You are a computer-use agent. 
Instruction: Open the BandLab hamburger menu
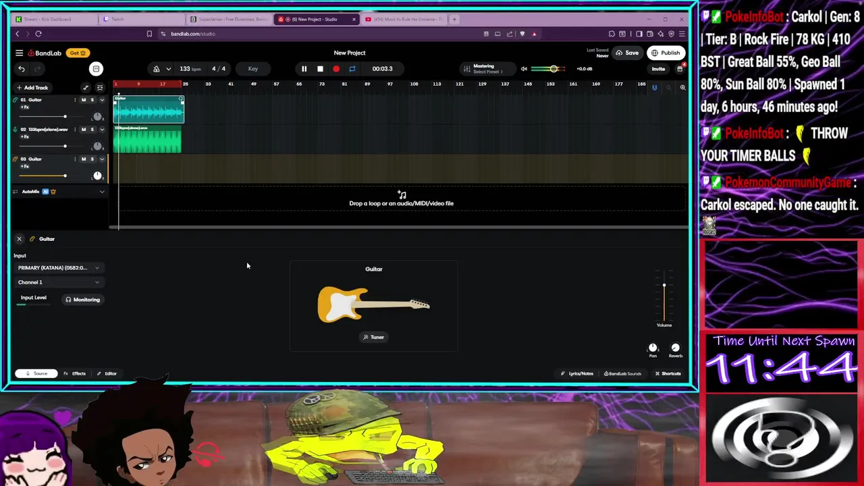click(20, 53)
